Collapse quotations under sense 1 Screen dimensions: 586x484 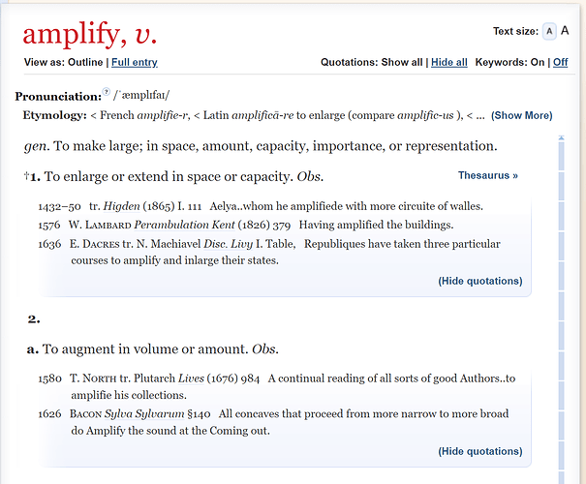click(x=480, y=281)
